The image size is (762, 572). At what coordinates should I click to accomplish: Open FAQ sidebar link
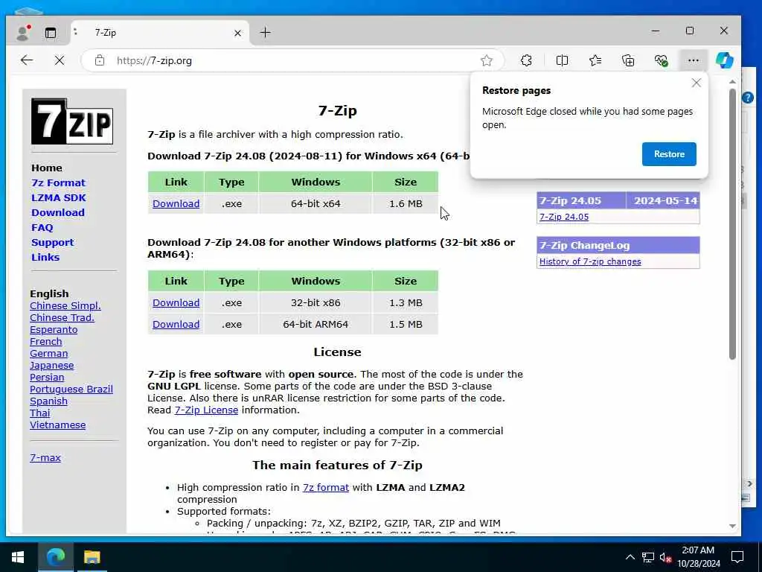click(42, 228)
